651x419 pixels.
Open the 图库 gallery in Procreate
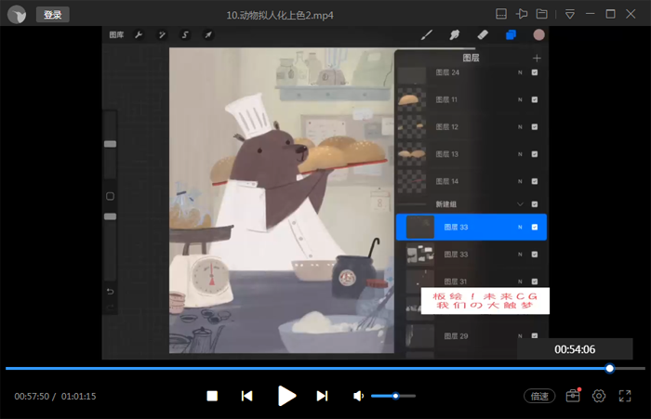116,35
